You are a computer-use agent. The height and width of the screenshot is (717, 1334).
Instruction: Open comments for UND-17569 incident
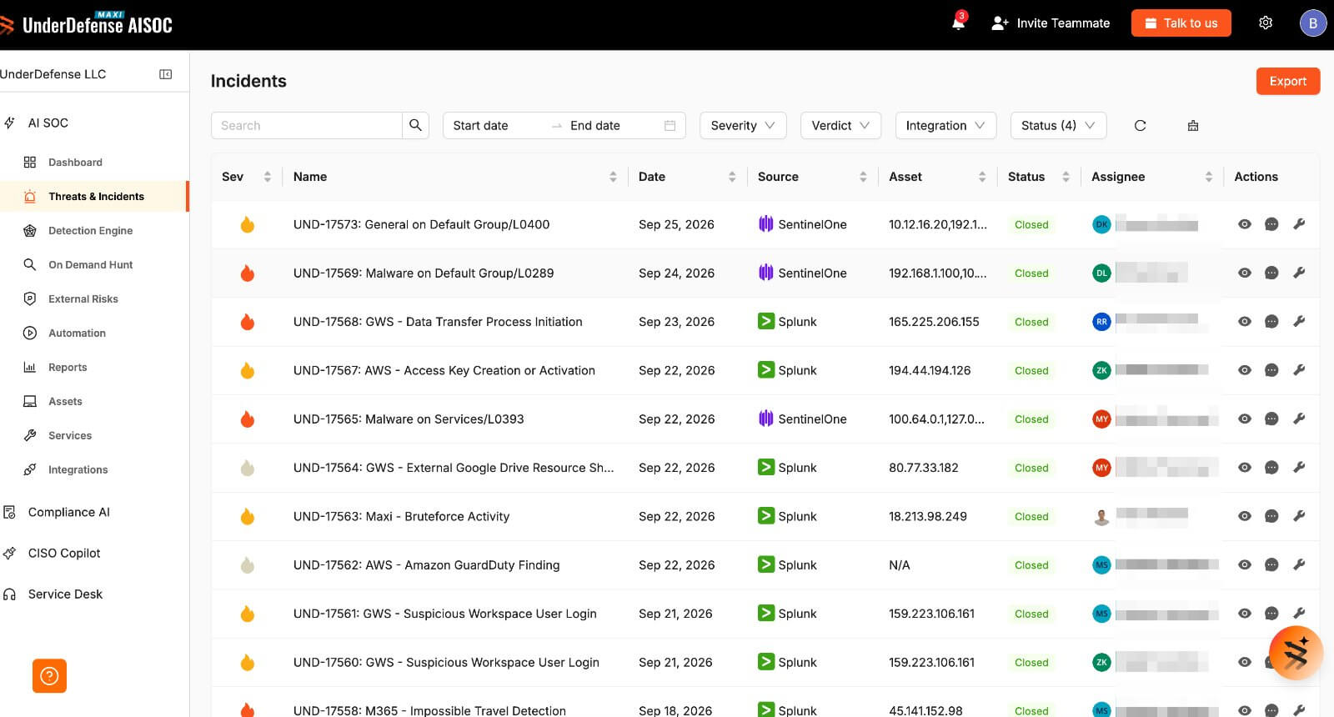(1271, 273)
